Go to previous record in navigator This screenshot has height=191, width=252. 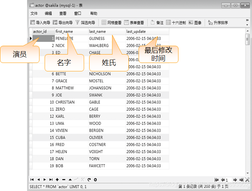pos(38,180)
